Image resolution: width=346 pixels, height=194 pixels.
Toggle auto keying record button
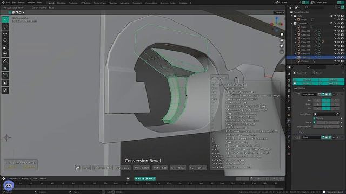click(128, 178)
